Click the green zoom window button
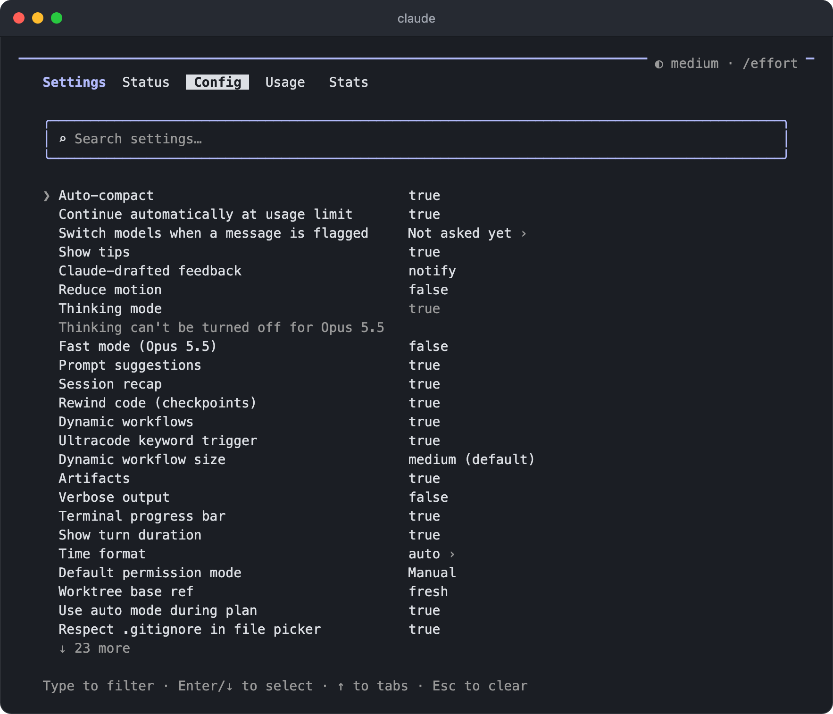The image size is (833, 714). [x=57, y=18]
